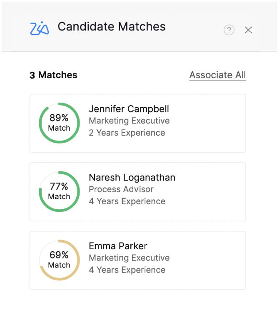Click the 2 Years Experience text
Screen dimensions: 279x317
127,133
